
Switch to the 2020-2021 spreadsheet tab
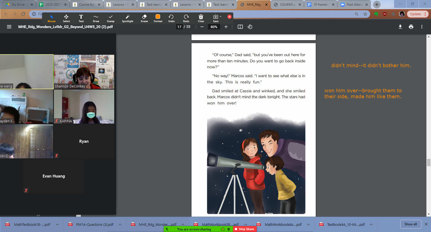(53, 5)
